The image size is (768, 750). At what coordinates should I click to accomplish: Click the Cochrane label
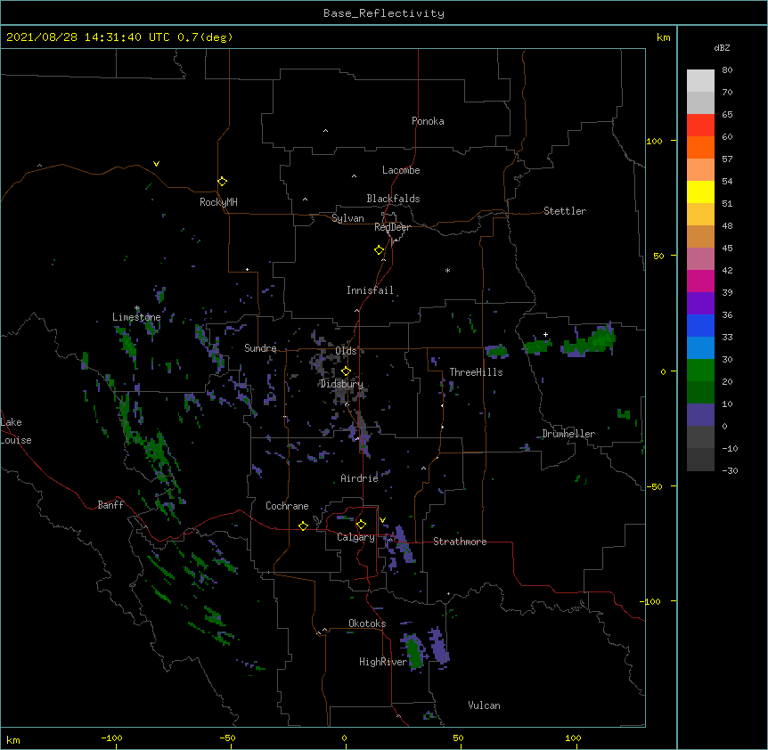click(287, 506)
